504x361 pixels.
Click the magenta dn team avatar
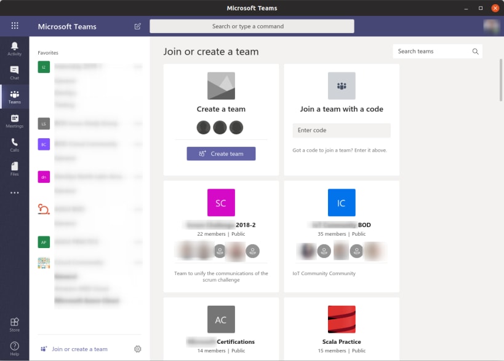point(44,177)
